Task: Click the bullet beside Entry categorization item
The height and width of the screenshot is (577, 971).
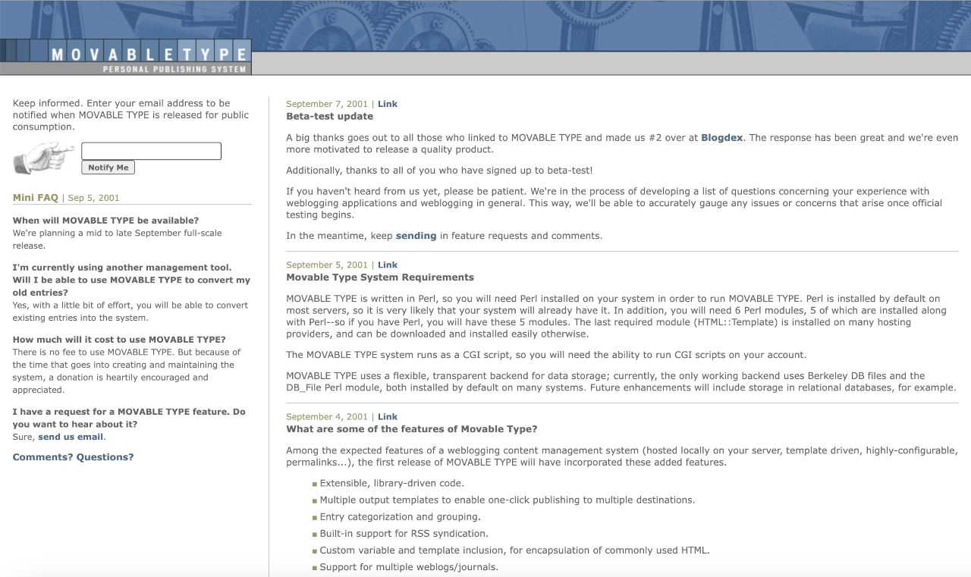Action: (315, 517)
